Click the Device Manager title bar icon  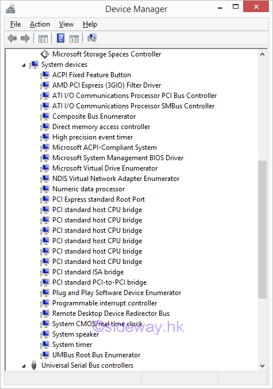[10, 9]
